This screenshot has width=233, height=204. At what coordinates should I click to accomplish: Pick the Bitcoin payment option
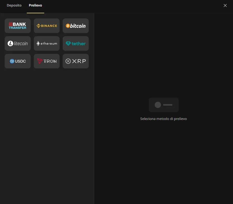click(x=76, y=26)
